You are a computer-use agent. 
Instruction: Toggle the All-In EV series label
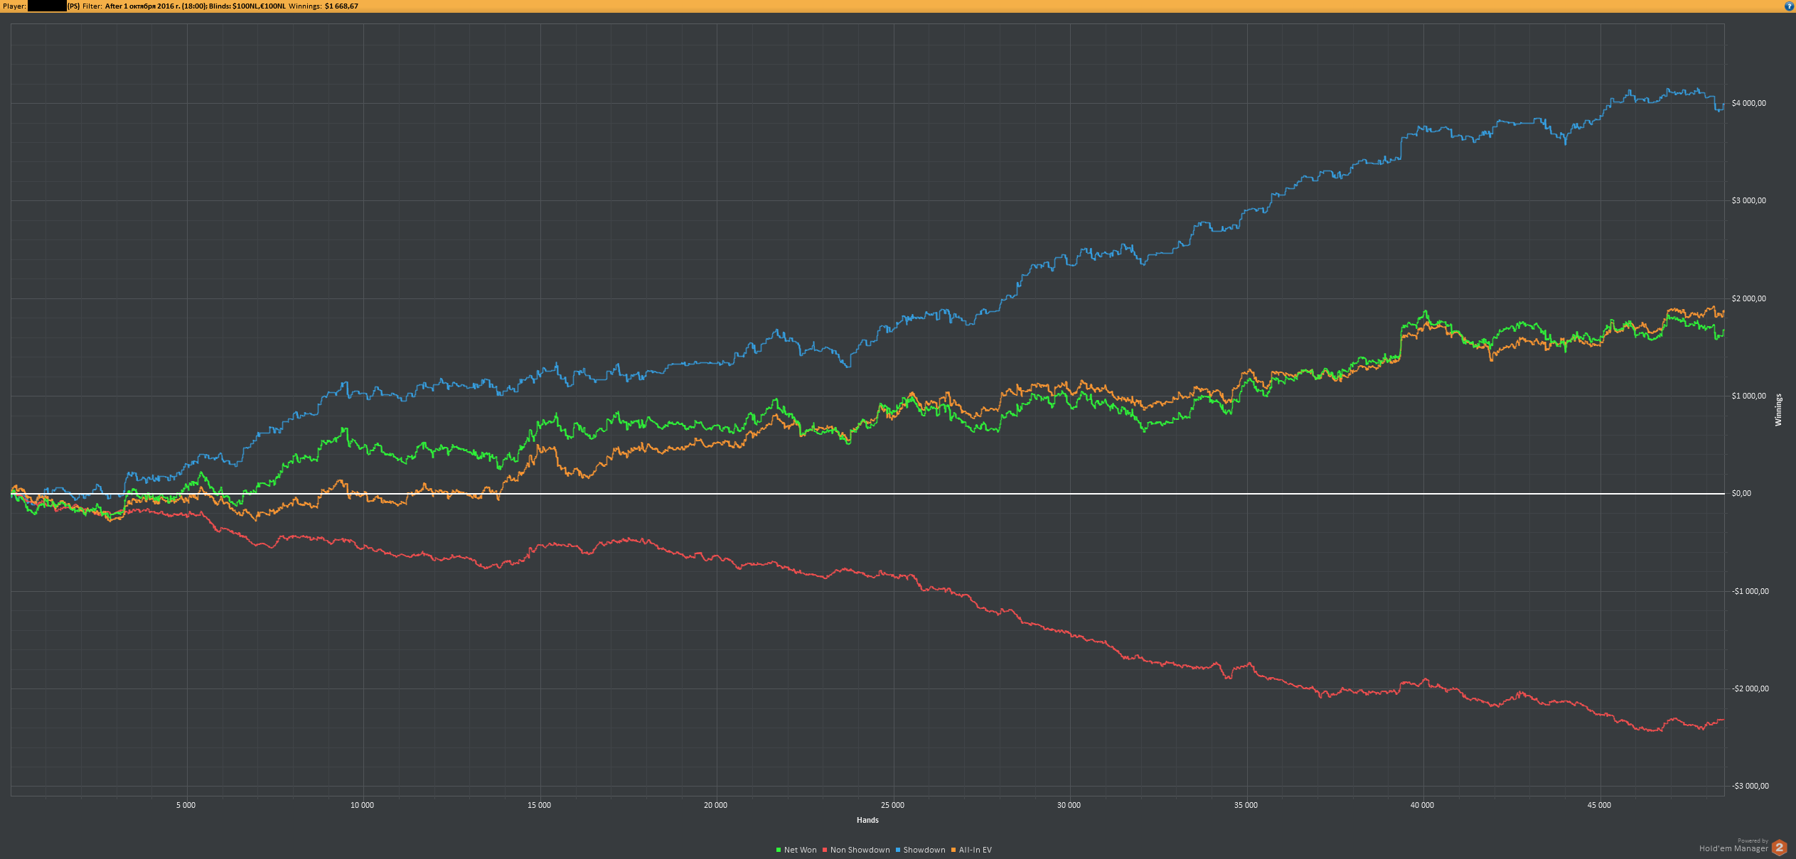click(975, 850)
